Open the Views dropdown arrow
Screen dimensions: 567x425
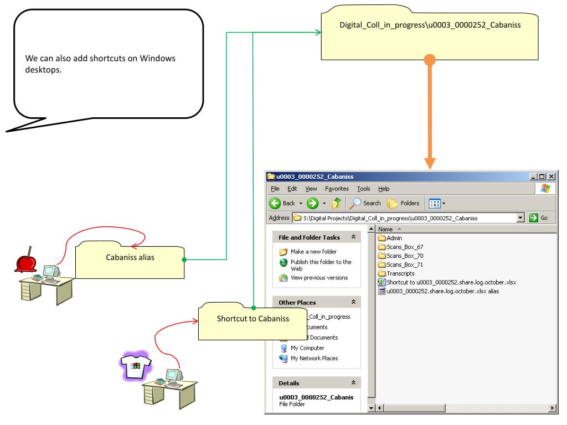pos(444,204)
